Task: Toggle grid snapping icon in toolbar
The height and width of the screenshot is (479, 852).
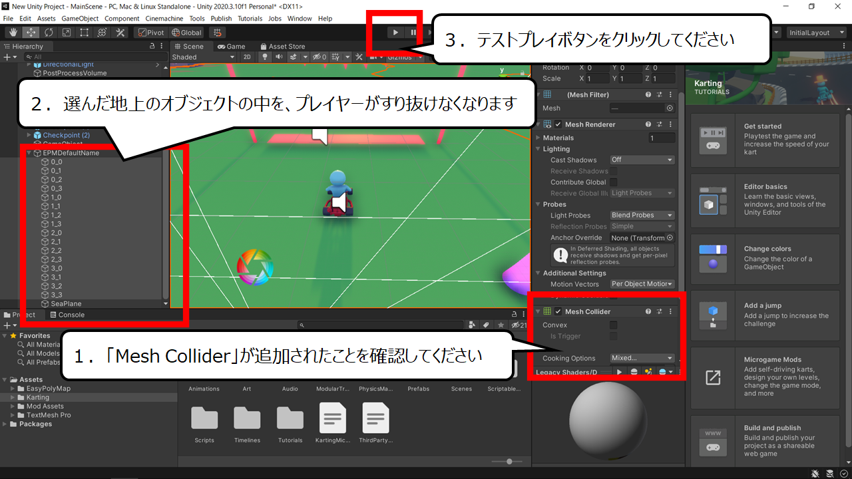Action: 216,32
